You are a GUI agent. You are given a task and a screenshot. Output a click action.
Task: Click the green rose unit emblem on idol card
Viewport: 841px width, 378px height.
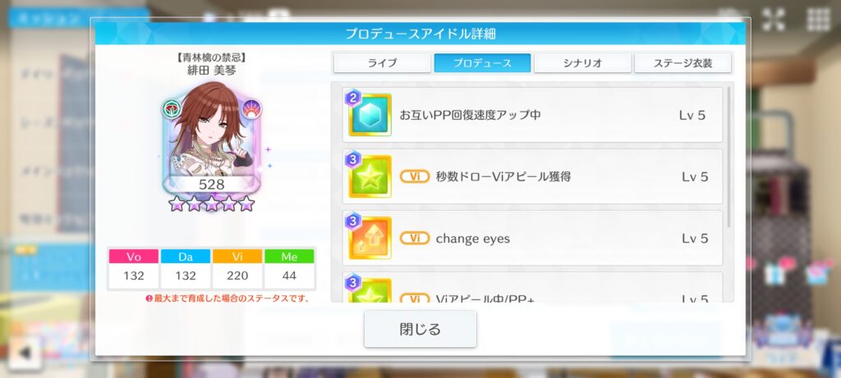[171, 109]
